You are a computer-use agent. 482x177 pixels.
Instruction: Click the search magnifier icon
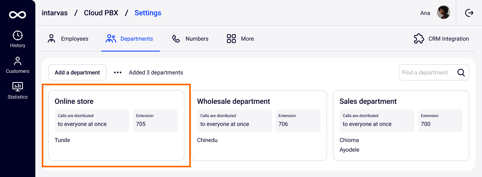461,73
